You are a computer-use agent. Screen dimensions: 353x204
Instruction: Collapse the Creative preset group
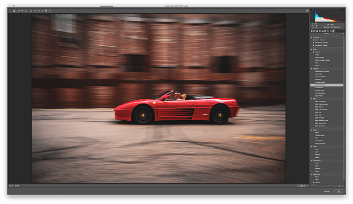click(312, 68)
